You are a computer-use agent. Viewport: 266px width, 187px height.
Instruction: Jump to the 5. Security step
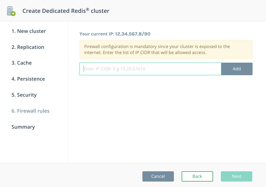pos(24,95)
